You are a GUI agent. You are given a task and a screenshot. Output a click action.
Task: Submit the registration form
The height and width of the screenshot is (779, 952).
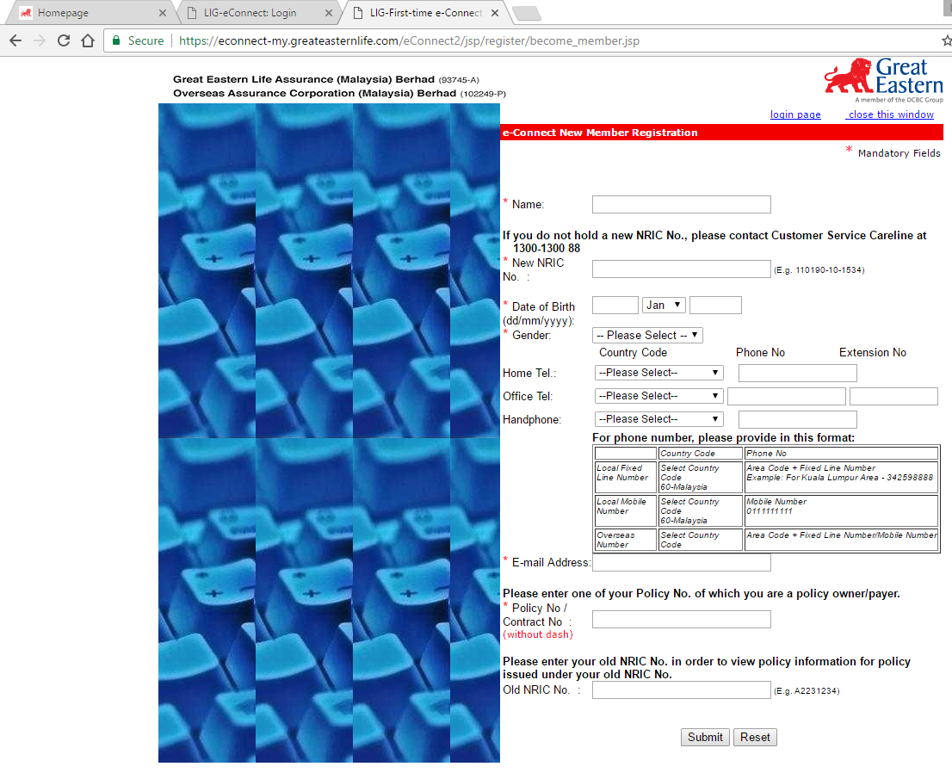pyautogui.click(x=705, y=737)
